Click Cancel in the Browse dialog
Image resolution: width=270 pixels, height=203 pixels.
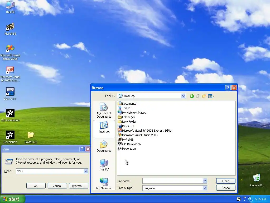[x=226, y=188]
